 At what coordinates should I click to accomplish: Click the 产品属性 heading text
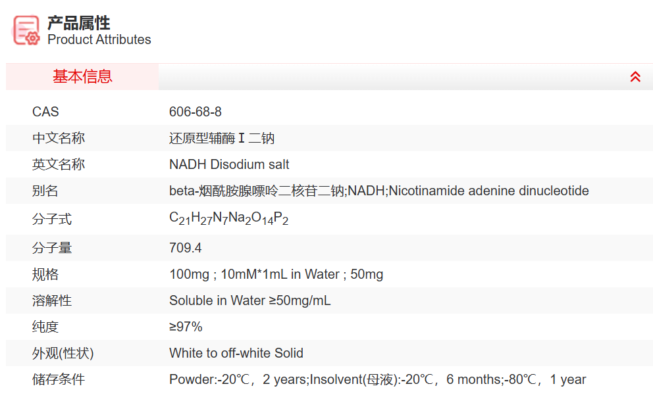pos(78,23)
